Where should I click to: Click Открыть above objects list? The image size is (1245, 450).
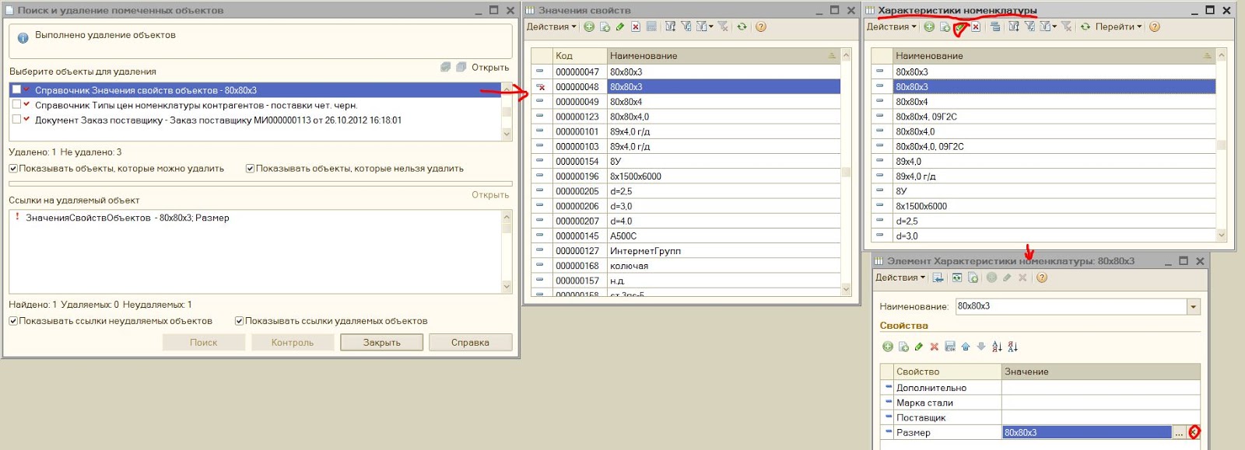point(490,68)
